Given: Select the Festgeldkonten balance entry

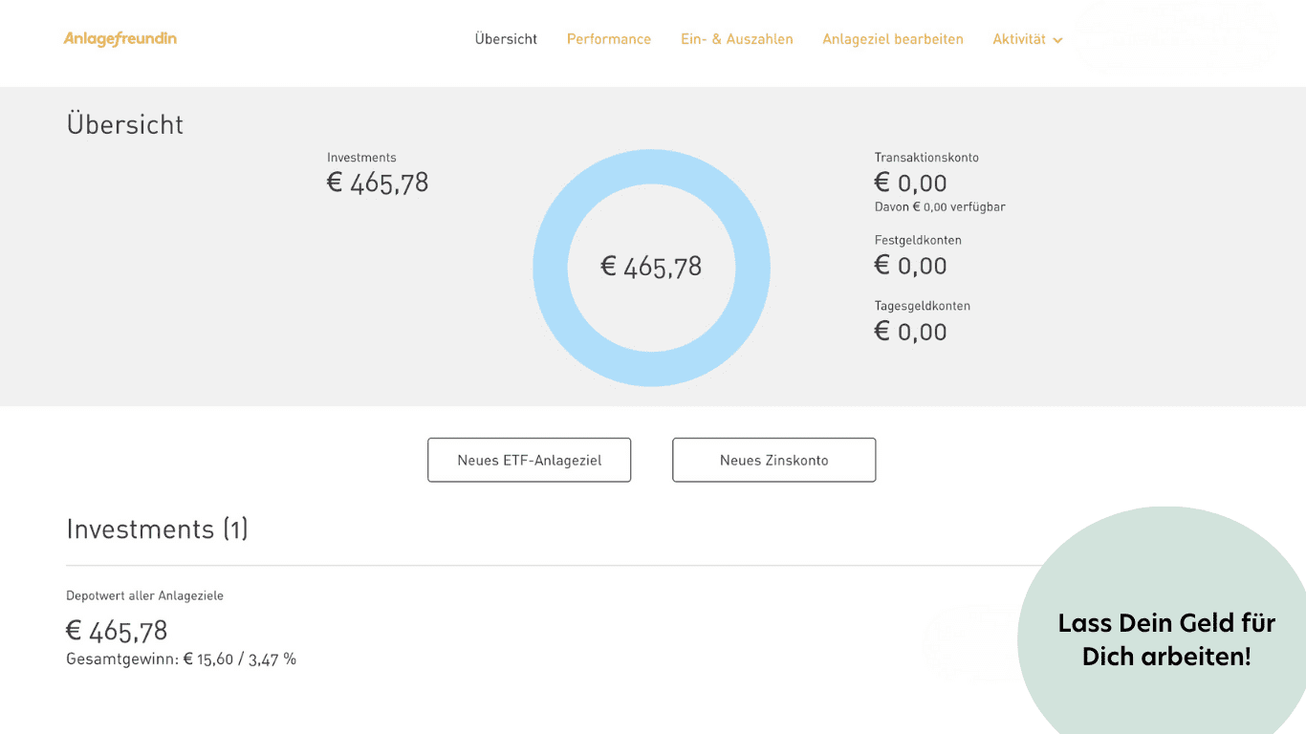Looking at the screenshot, I should click(x=910, y=265).
